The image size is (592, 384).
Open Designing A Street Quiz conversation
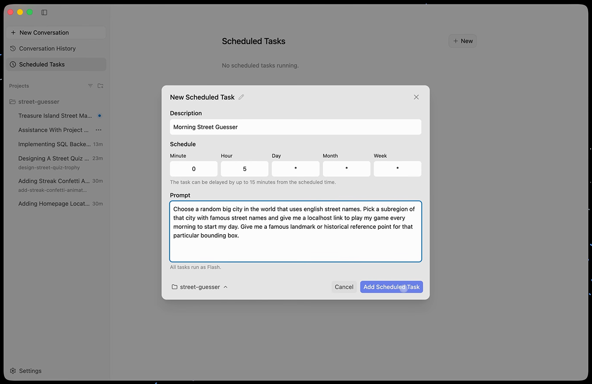(x=54, y=158)
